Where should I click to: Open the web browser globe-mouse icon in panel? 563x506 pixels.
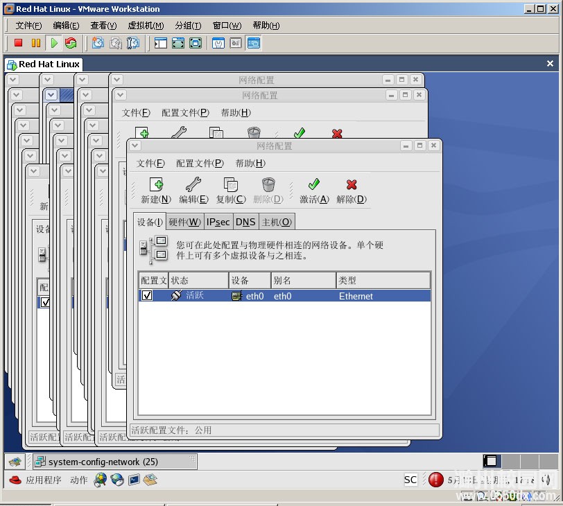100,480
